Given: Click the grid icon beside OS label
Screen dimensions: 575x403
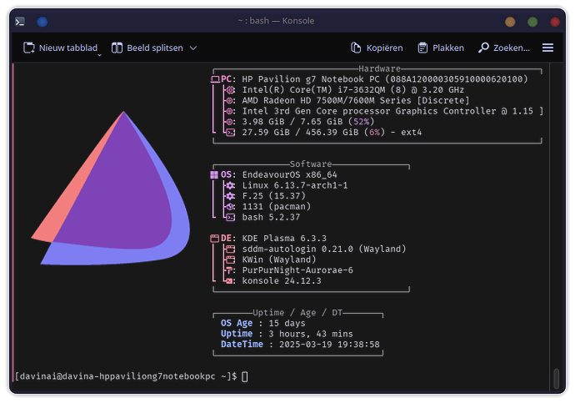Looking at the screenshot, I should [x=214, y=174].
